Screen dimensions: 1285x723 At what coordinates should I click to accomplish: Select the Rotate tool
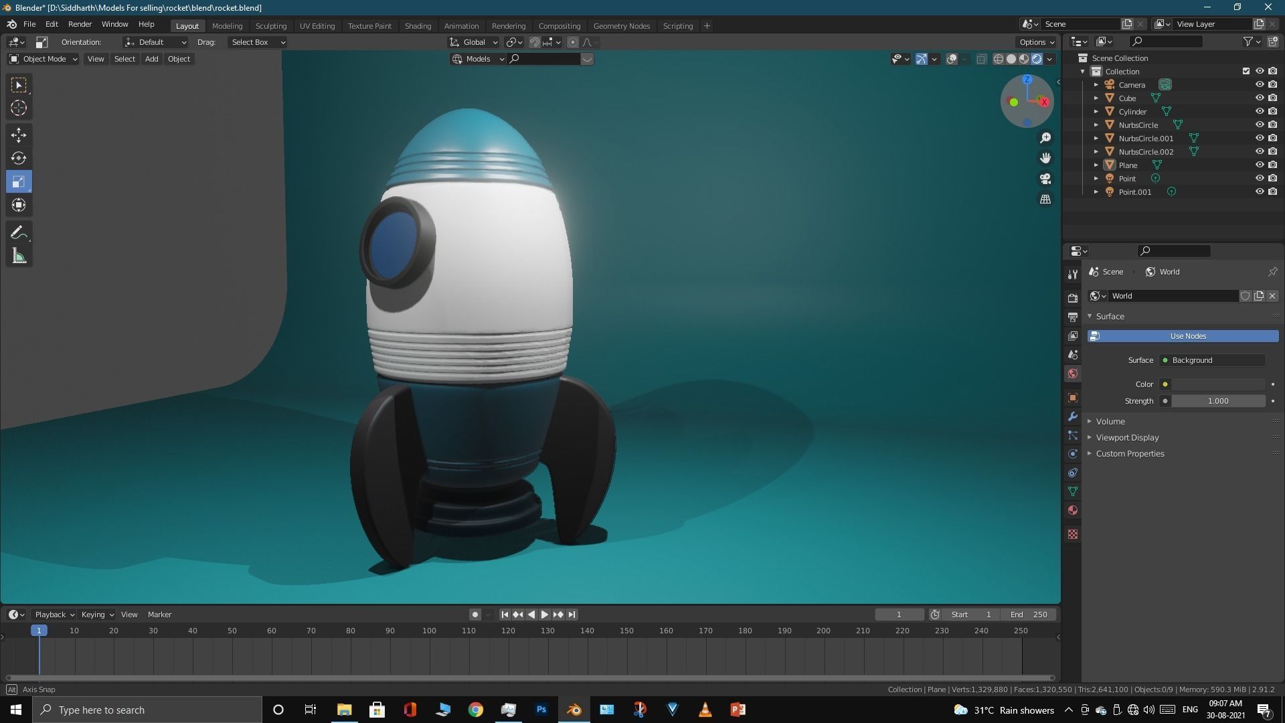coord(19,159)
